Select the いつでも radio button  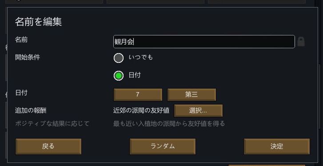coord(119,58)
